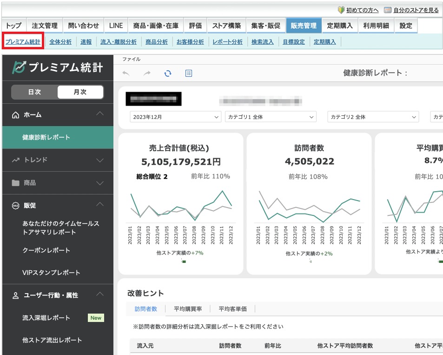Switch to 日次 daily view
The height and width of the screenshot is (355, 443).
pyautogui.click(x=34, y=92)
